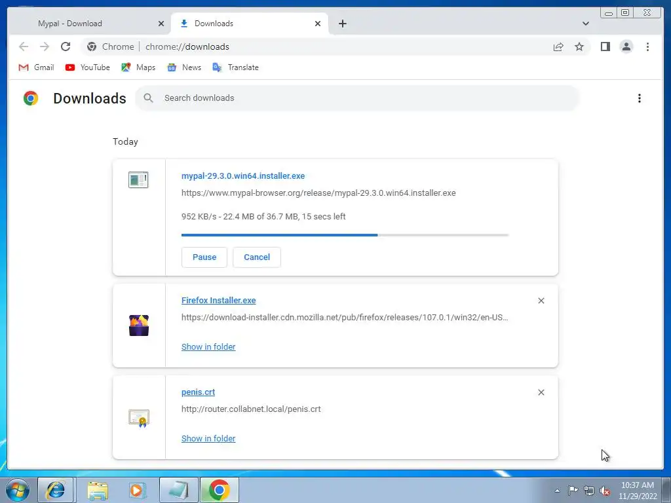This screenshot has width=671, height=503.
Task: Open the YouTube bookmark
Action: [x=88, y=67]
